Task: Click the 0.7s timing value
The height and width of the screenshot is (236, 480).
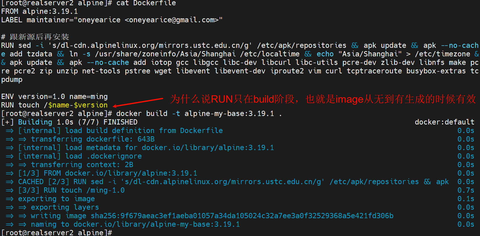Action: [466, 190]
